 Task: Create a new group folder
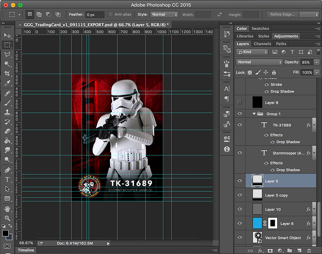[x=289, y=250]
